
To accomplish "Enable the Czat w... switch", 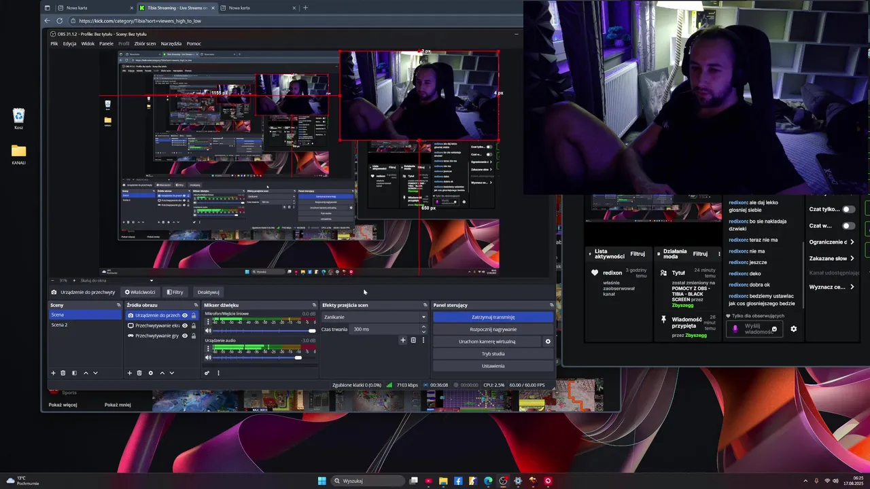I will [848, 225].
